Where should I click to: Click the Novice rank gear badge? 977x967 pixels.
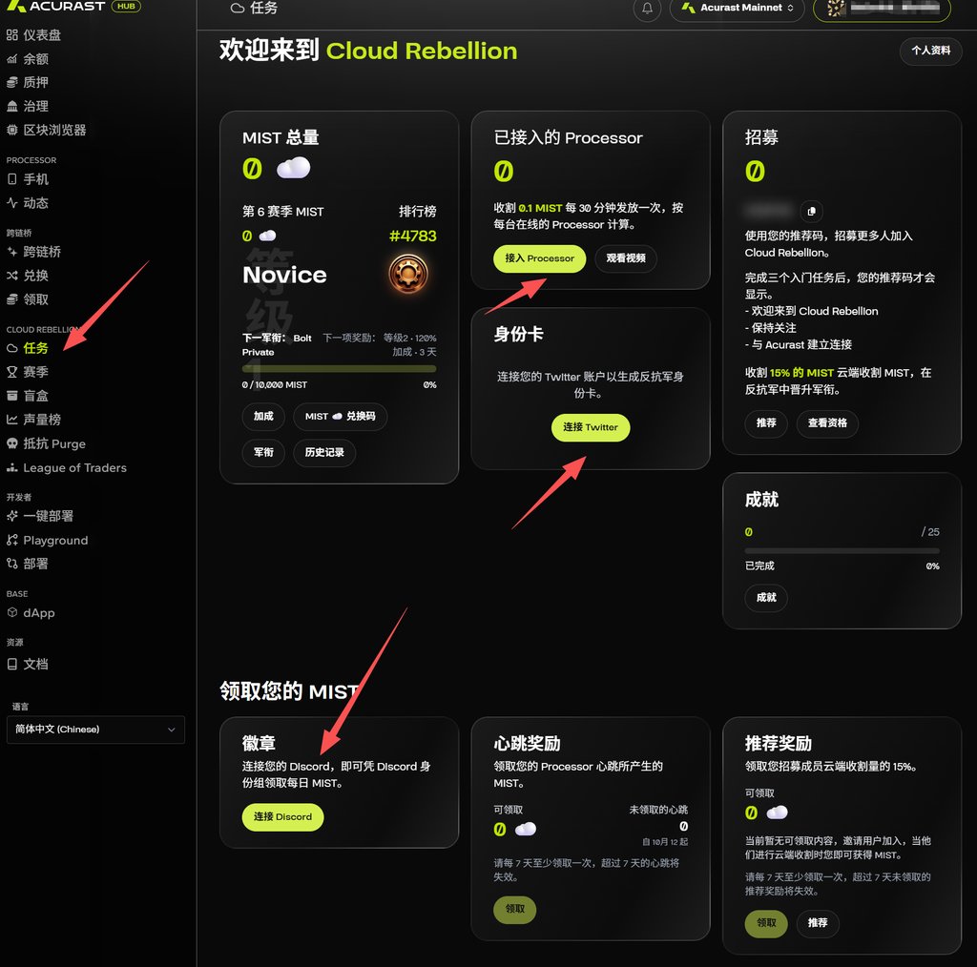(x=408, y=274)
